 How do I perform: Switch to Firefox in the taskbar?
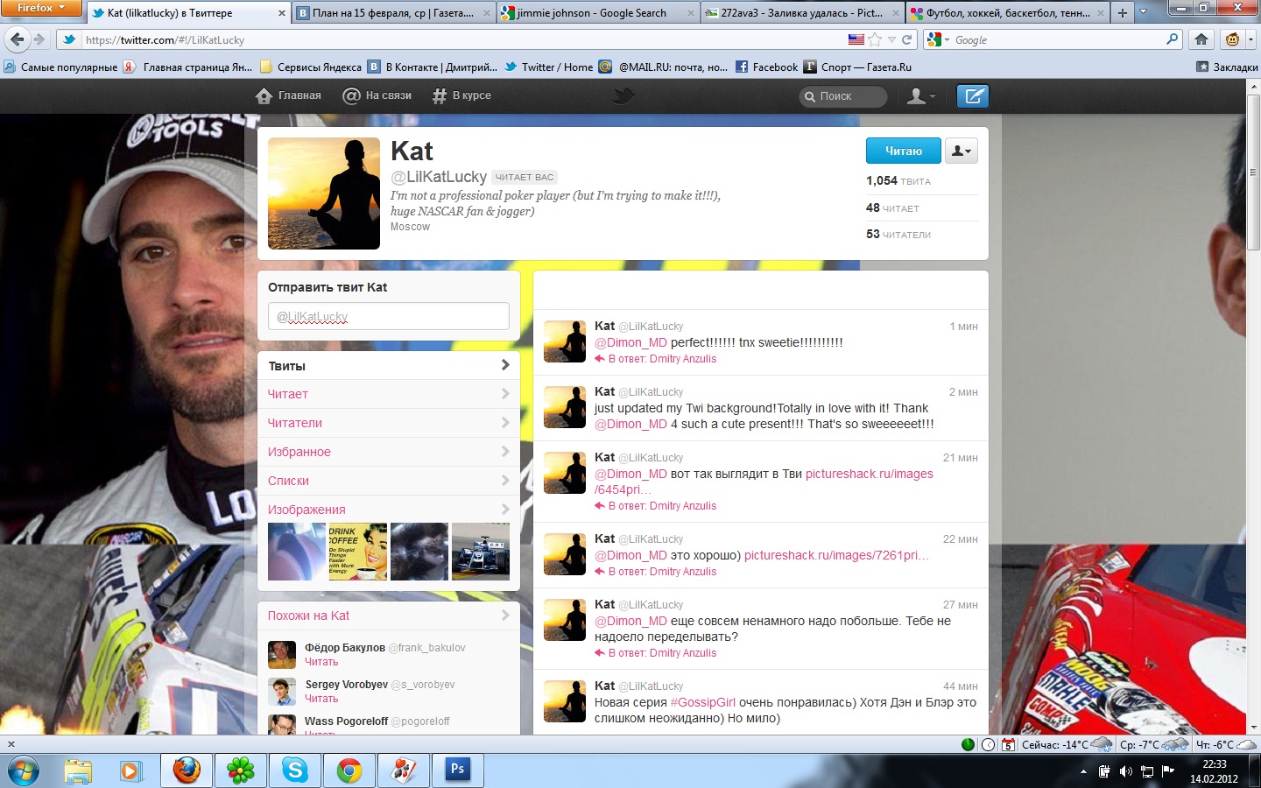[187, 771]
